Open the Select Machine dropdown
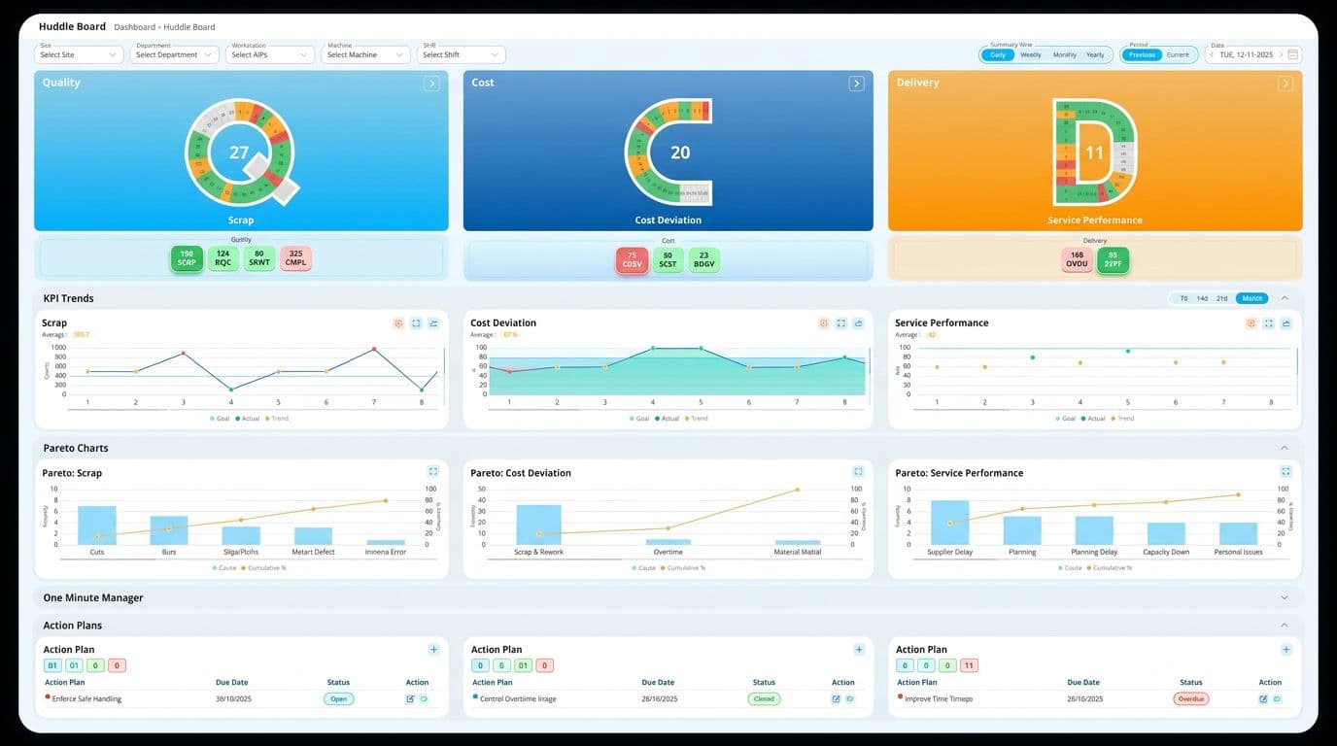Screen dimensions: 1337x746 365,55
